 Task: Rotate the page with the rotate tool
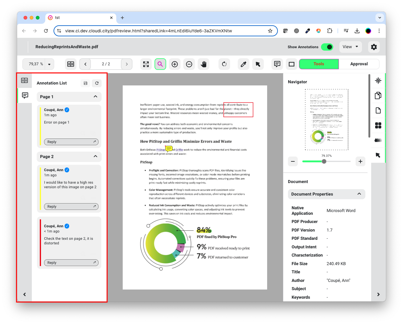(224, 64)
